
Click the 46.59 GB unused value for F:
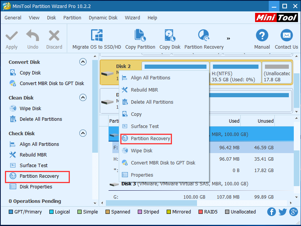pos(264,148)
